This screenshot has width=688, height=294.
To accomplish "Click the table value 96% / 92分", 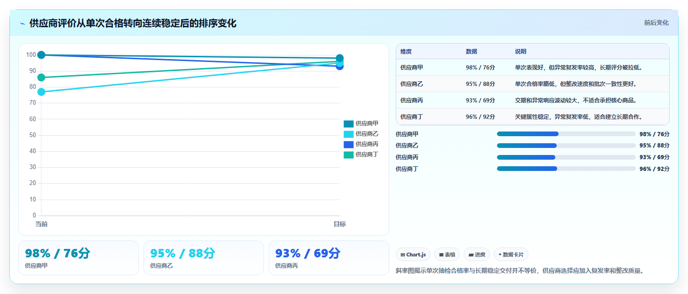I will [480, 117].
